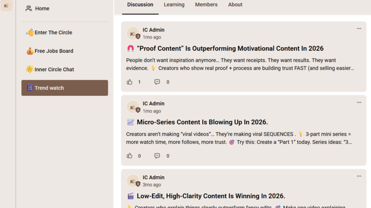Like the Micro-Series Content post
This screenshot has width=371, height=208.
coord(129,156)
